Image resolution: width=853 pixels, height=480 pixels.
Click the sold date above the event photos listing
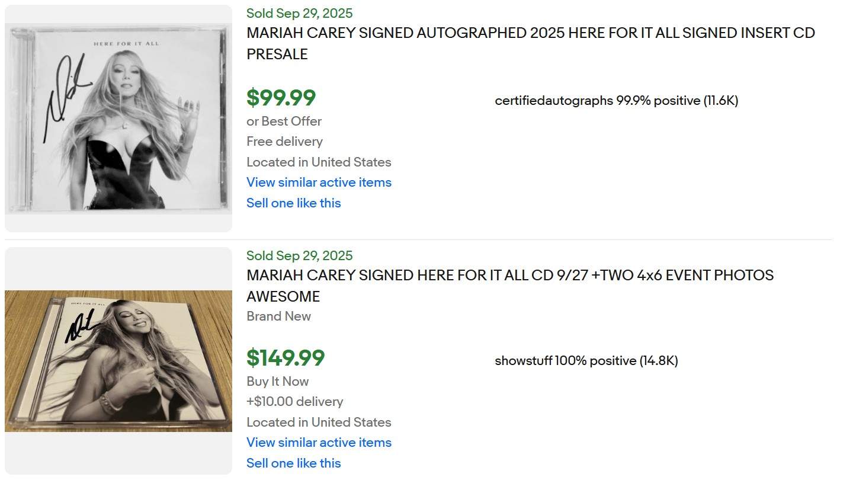[299, 256]
